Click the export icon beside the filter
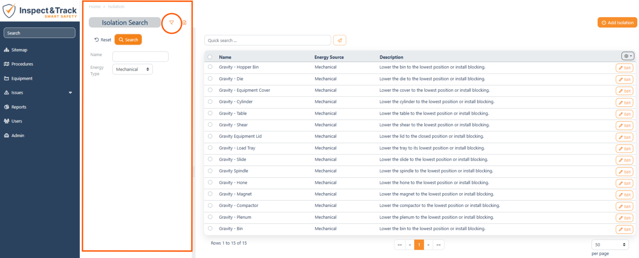This screenshot has width=639, height=258. [184, 23]
